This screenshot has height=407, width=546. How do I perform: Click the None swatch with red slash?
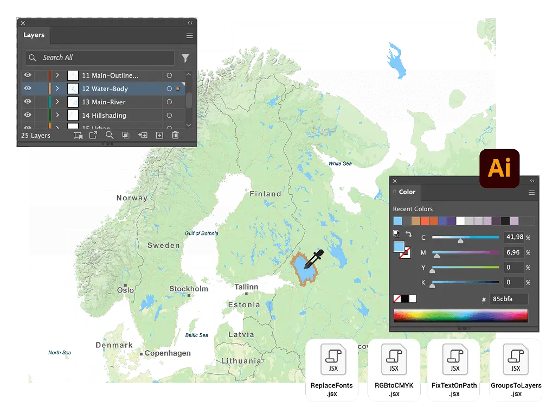397,299
